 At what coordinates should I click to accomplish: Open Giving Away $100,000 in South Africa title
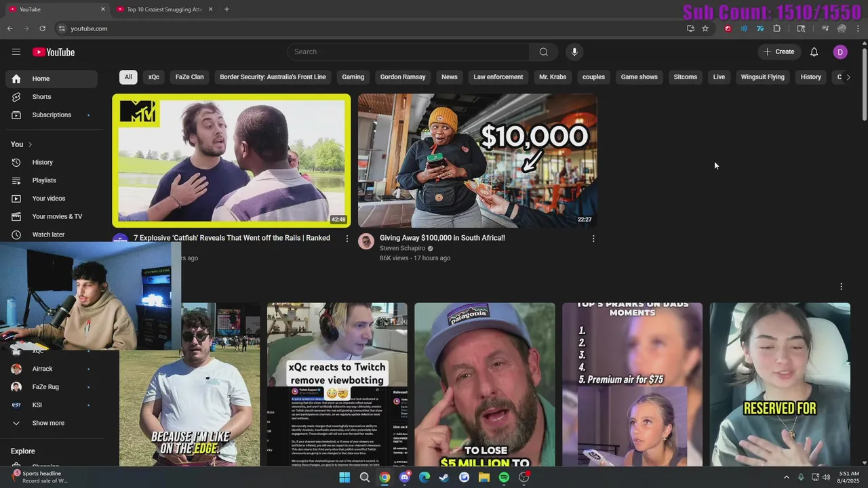(442, 239)
